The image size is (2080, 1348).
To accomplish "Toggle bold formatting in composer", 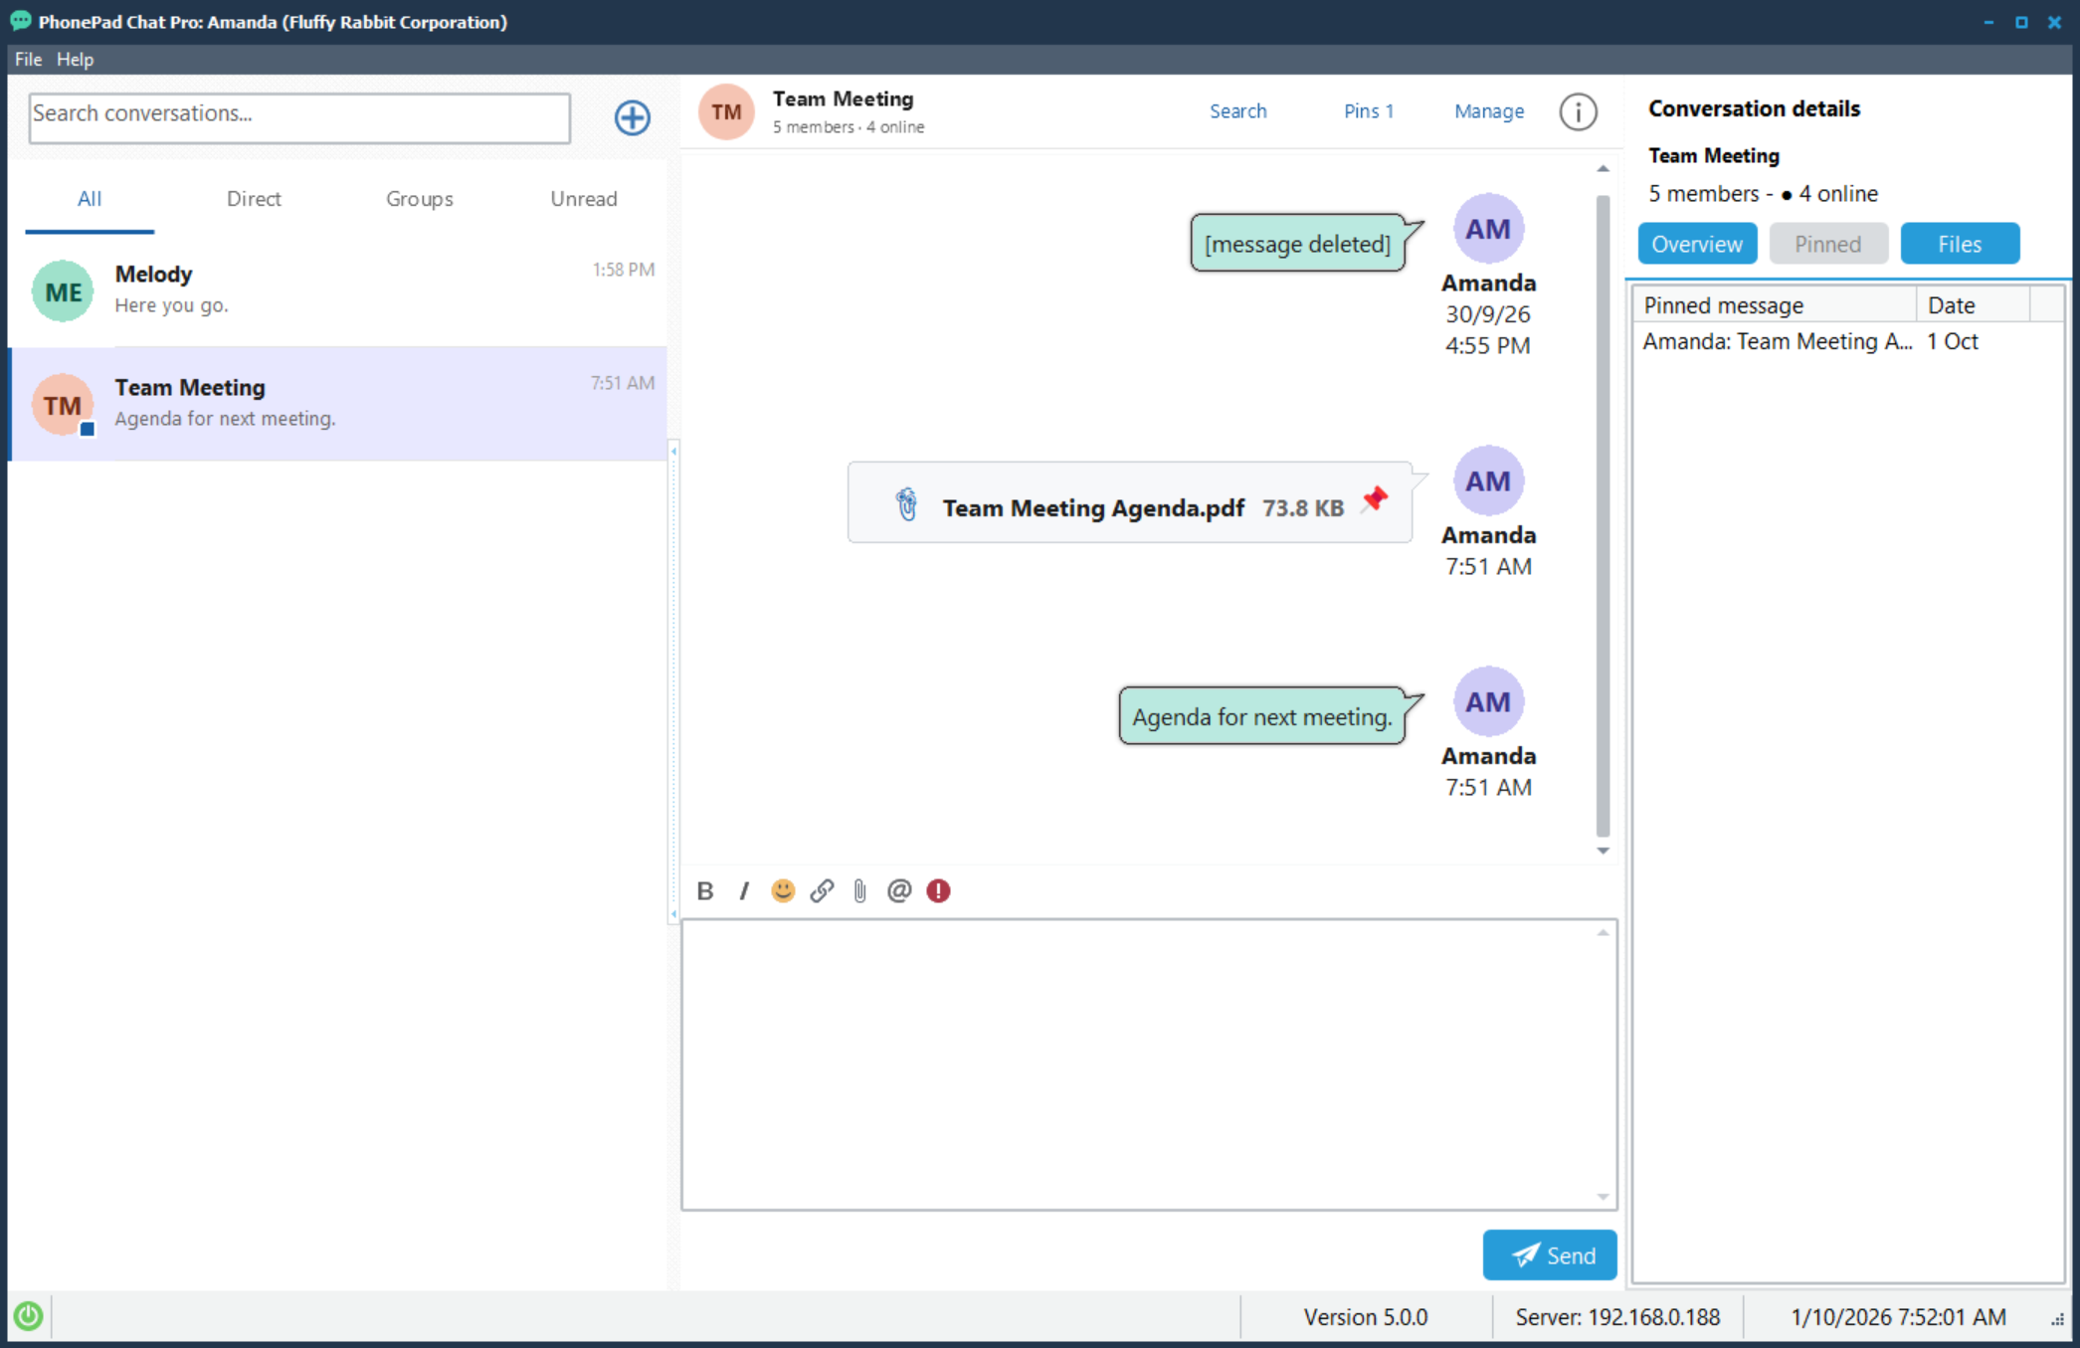I will point(705,890).
